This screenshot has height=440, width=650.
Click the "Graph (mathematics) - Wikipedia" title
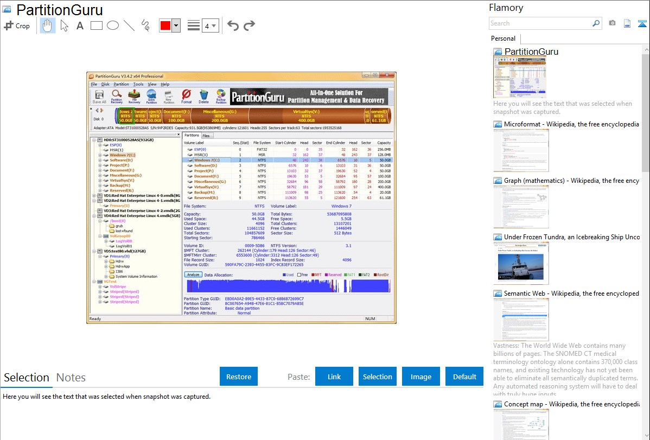click(x=571, y=181)
